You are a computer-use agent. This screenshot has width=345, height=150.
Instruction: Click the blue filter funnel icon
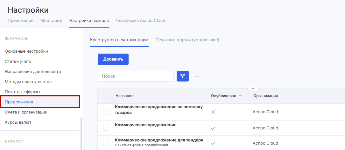tap(183, 76)
